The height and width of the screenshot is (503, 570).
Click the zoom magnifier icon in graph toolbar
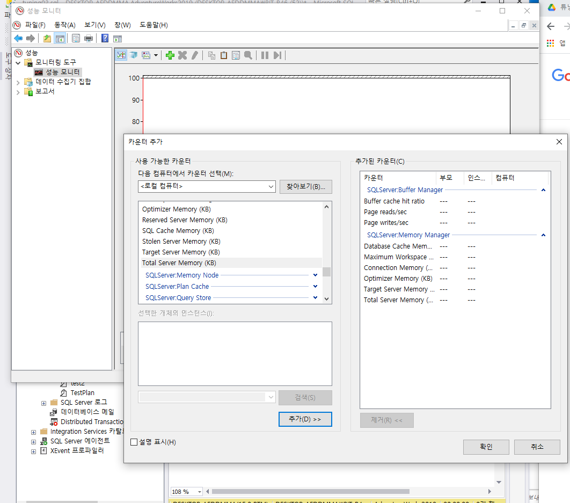pos(249,55)
